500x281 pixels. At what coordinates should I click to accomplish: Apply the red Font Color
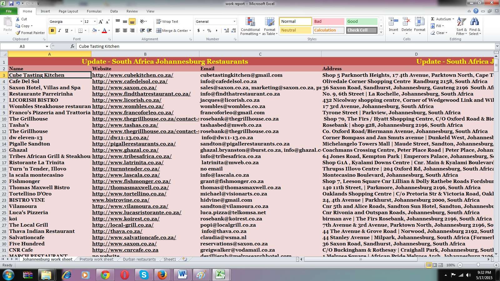[104, 31]
